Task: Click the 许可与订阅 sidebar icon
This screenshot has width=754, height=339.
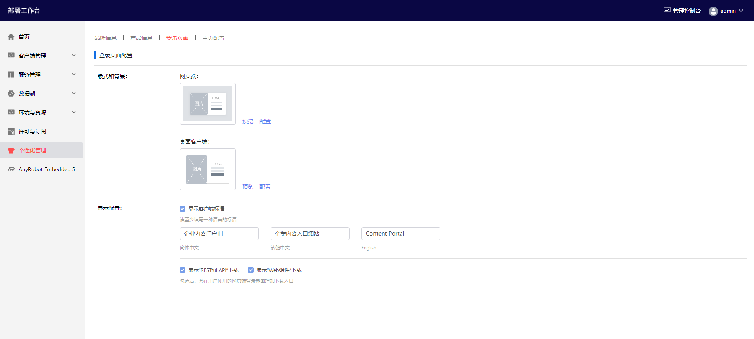Action: pyautogui.click(x=11, y=131)
